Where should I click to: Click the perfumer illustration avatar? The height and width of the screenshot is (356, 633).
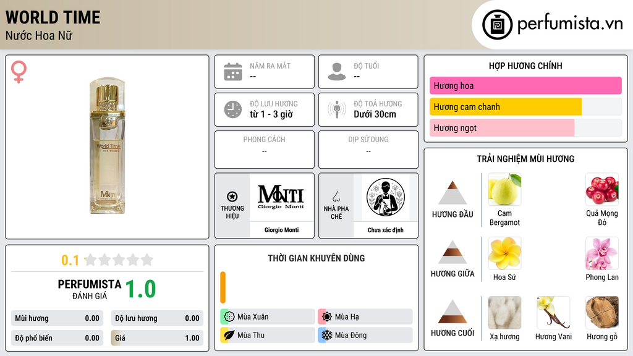point(386,197)
